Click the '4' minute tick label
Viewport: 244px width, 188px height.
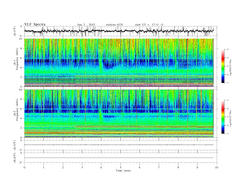pos(101,167)
